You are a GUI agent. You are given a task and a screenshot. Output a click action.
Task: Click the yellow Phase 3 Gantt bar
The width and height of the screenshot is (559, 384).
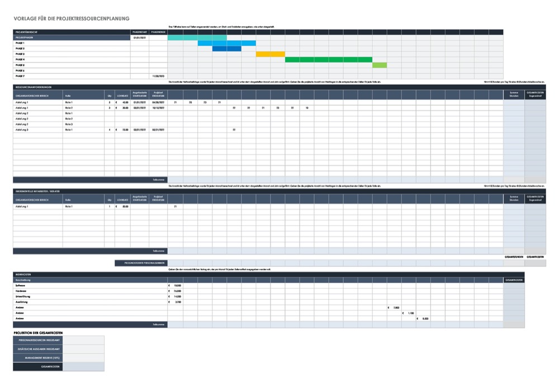(x=270, y=54)
